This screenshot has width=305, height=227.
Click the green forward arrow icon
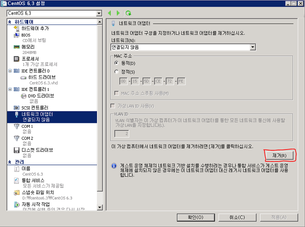pos(118,13)
